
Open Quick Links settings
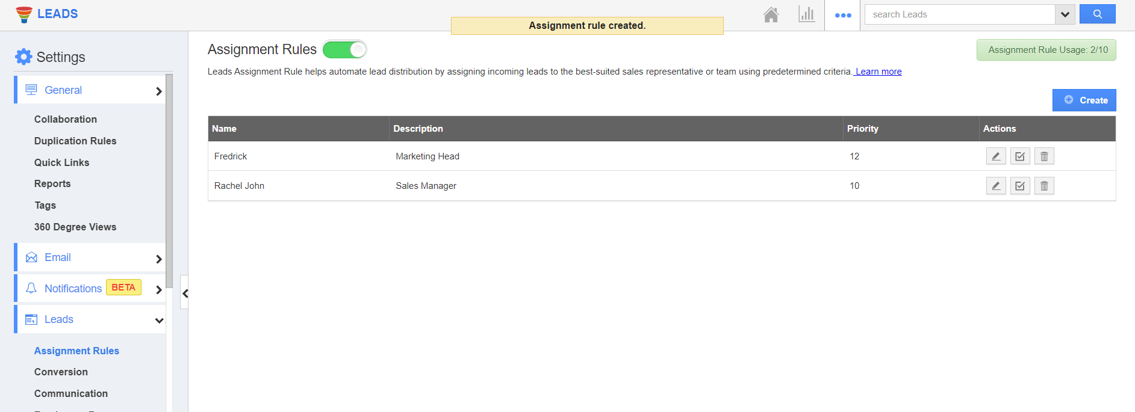pos(61,162)
